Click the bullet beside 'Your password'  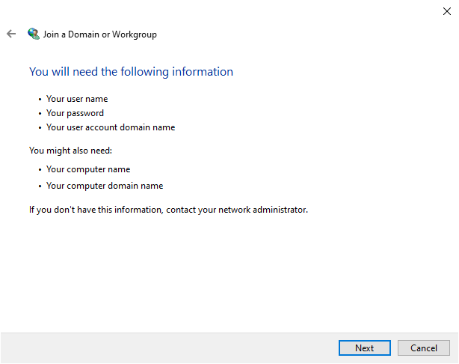pos(39,113)
